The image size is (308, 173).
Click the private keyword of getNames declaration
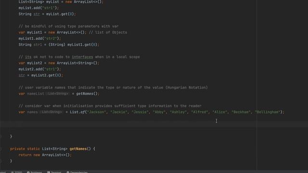[x=17, y=149]
